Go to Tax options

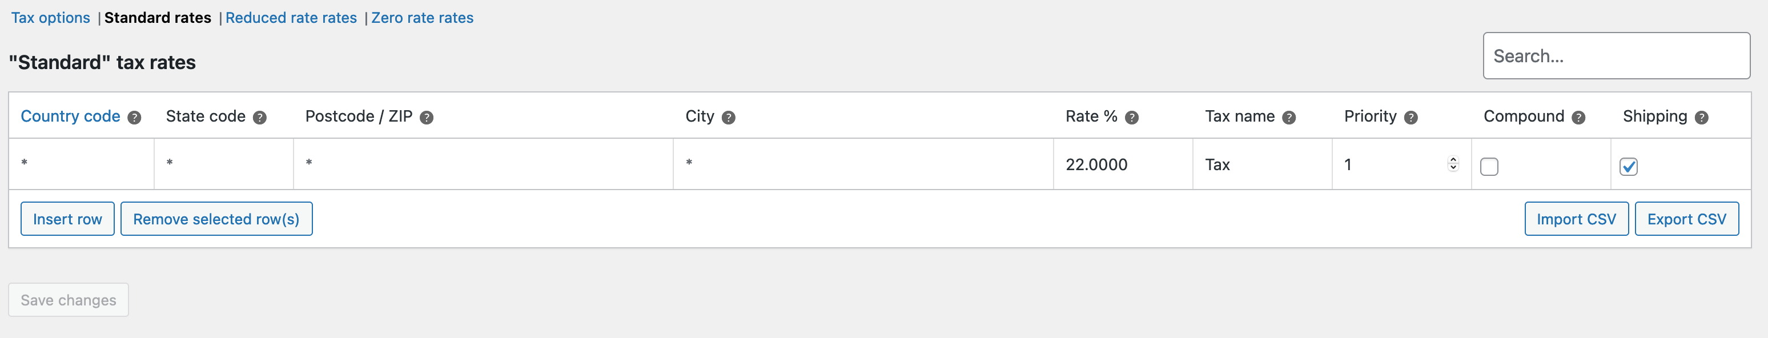pyautogui.click(x=50, y=17)
